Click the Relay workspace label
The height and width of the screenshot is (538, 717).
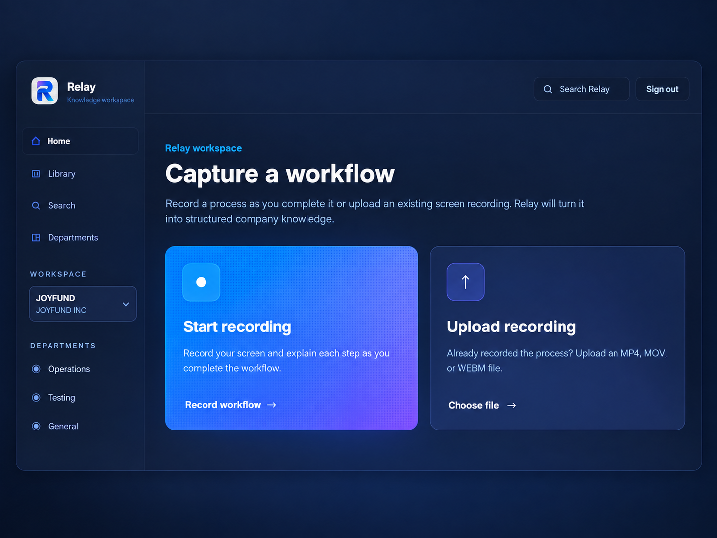coord(204,148)
